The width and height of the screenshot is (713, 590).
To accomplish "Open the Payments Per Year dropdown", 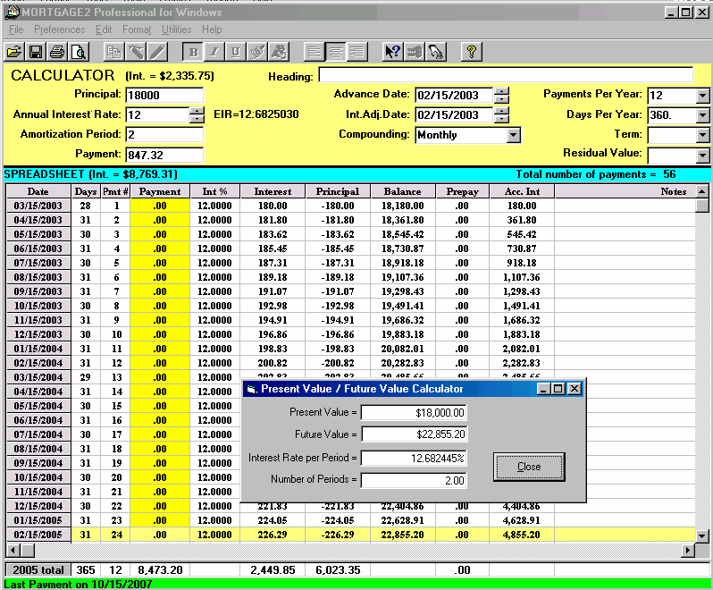I will point(701,96).
